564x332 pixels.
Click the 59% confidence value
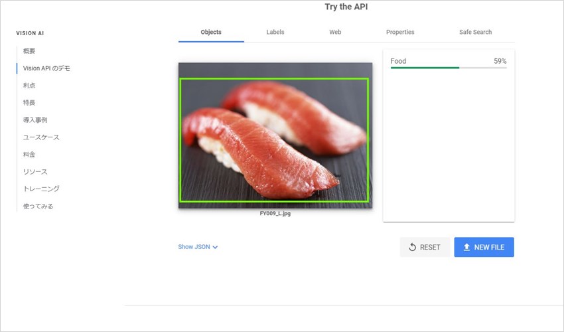[x=500, y=61]
